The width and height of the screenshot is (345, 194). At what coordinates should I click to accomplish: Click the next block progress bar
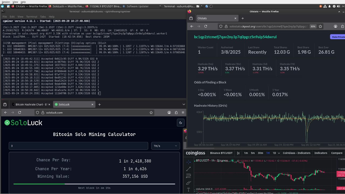tap(94, 184)
